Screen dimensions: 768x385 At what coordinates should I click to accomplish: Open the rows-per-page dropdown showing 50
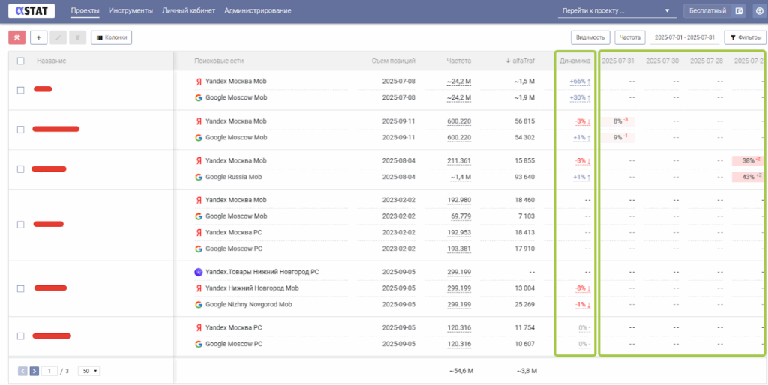click(91, 371)
